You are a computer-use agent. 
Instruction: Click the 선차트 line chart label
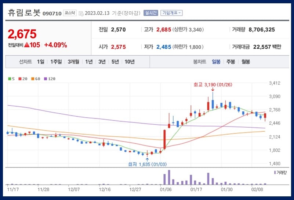coord(25,62)
